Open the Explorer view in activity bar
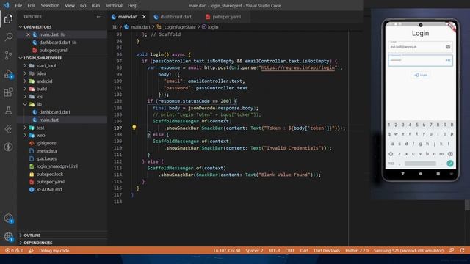This screenshot has width=470, height=264. (x=8, y=19)
